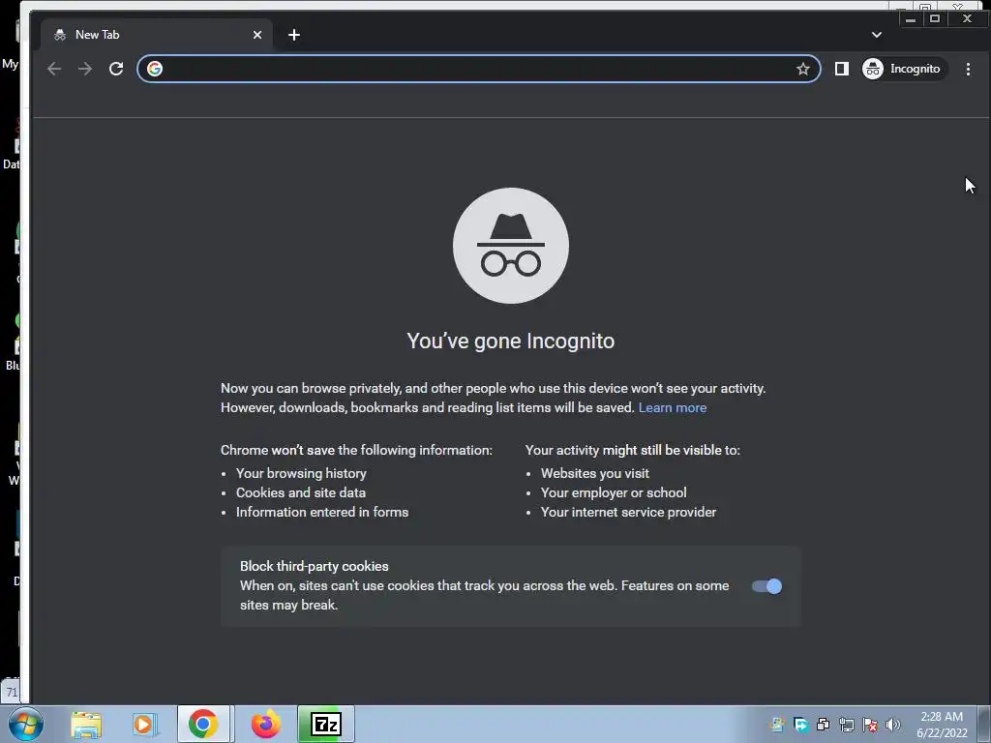Click 'Your employer or school' text
Screen dimensions: 991x743
[614, 492]
